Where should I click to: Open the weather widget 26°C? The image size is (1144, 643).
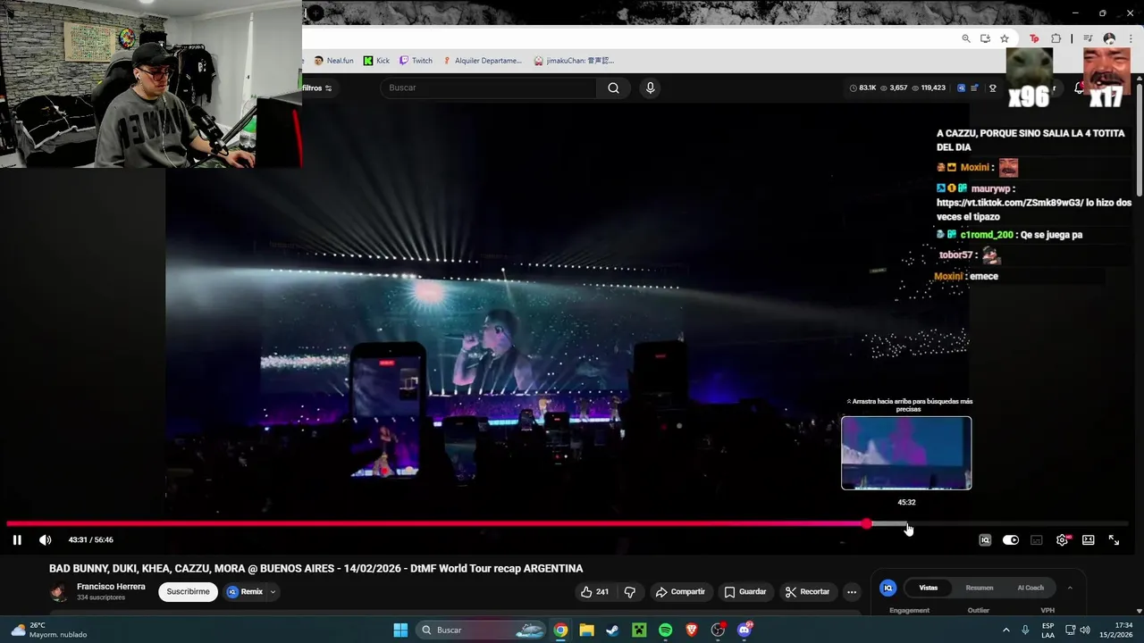tap(49, 630)
